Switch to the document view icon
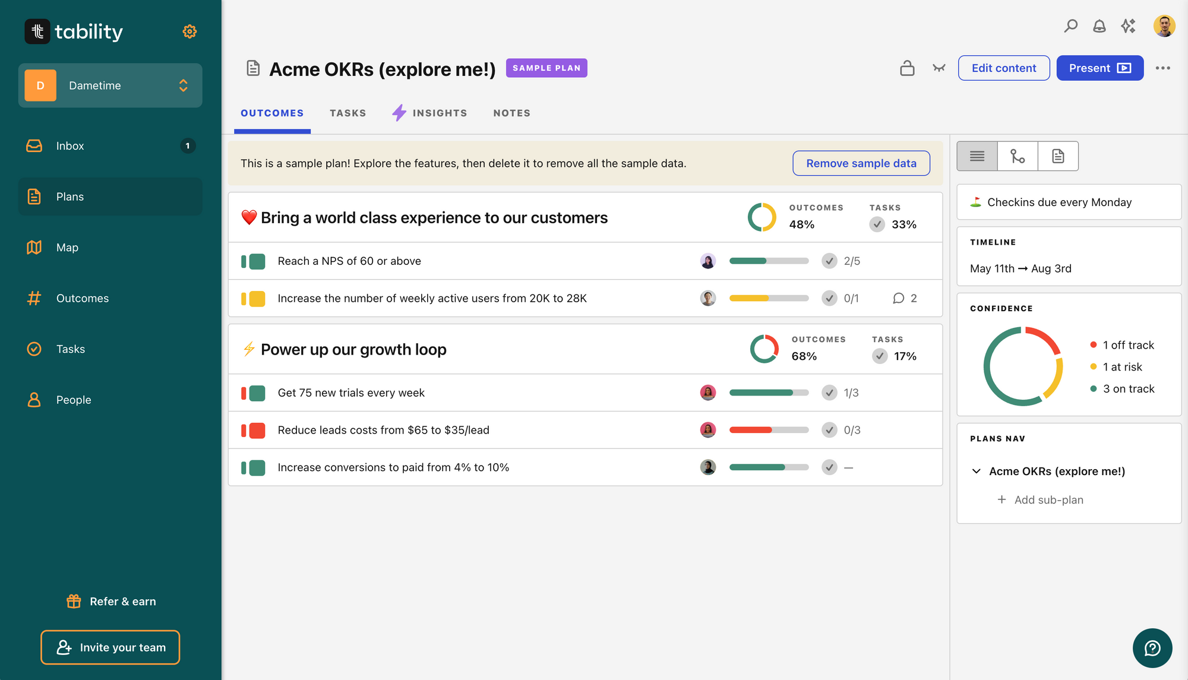The height and width of the screenshot is (680, 1188). (1058, 156)
